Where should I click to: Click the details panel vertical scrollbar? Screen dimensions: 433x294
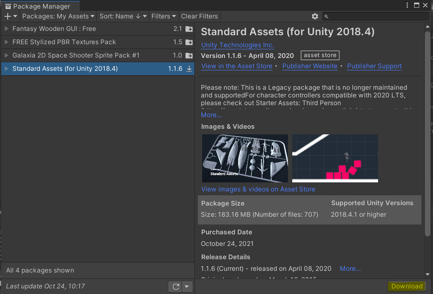pos(427,134)
